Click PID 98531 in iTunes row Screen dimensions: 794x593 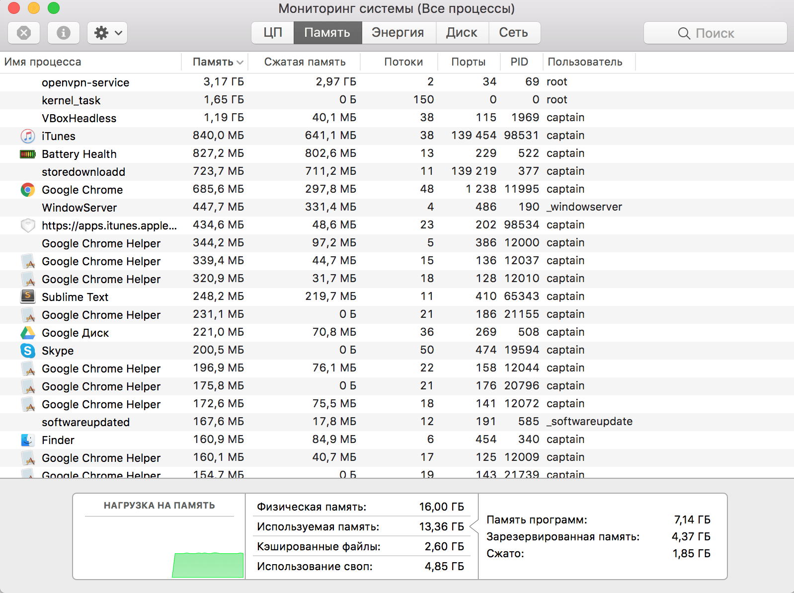pos(521,135)
